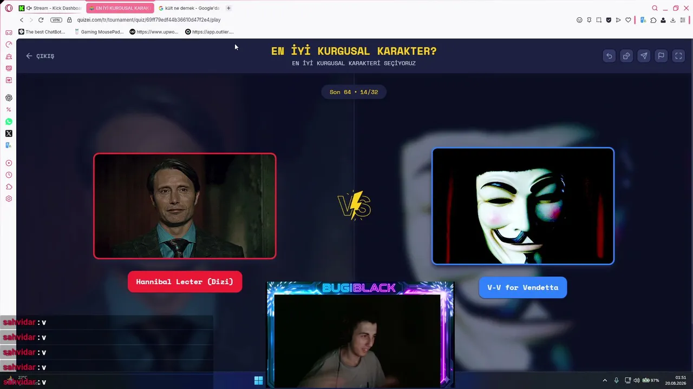
Task: Share the quiz with the paper-plane icon
Action: point(644,56)
